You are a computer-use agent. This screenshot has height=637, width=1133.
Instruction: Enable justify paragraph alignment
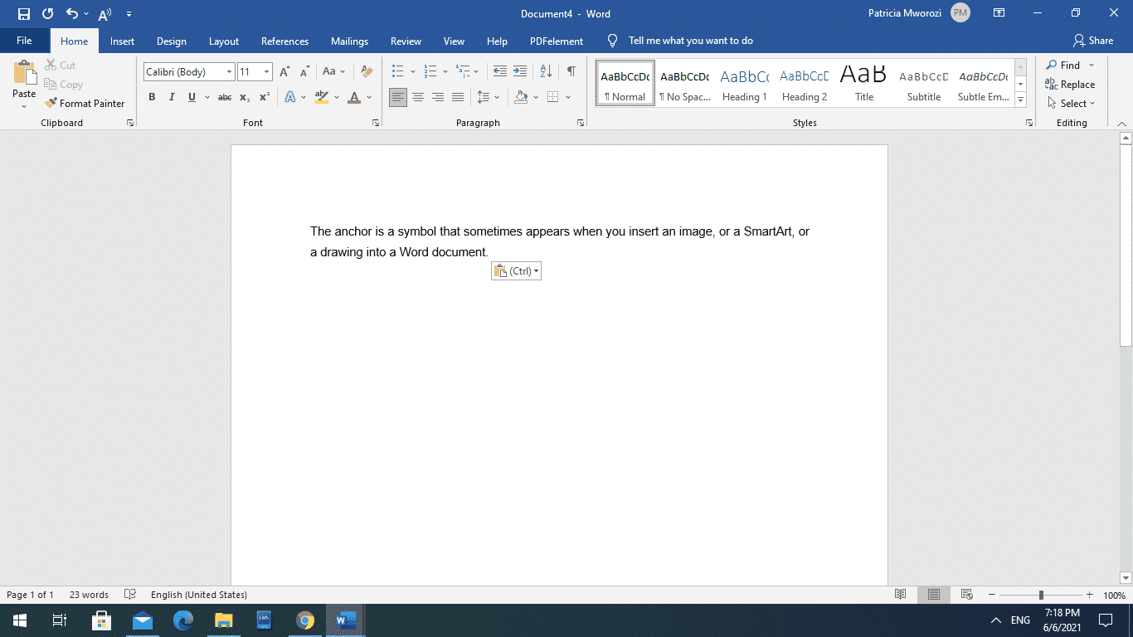click(458, 97)
